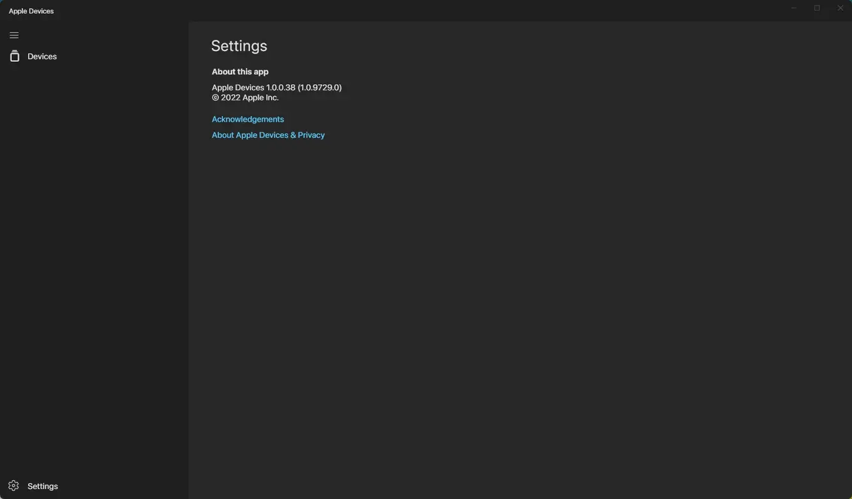
Task: Switch to the Devices section
Action: (x=41, y=56)
